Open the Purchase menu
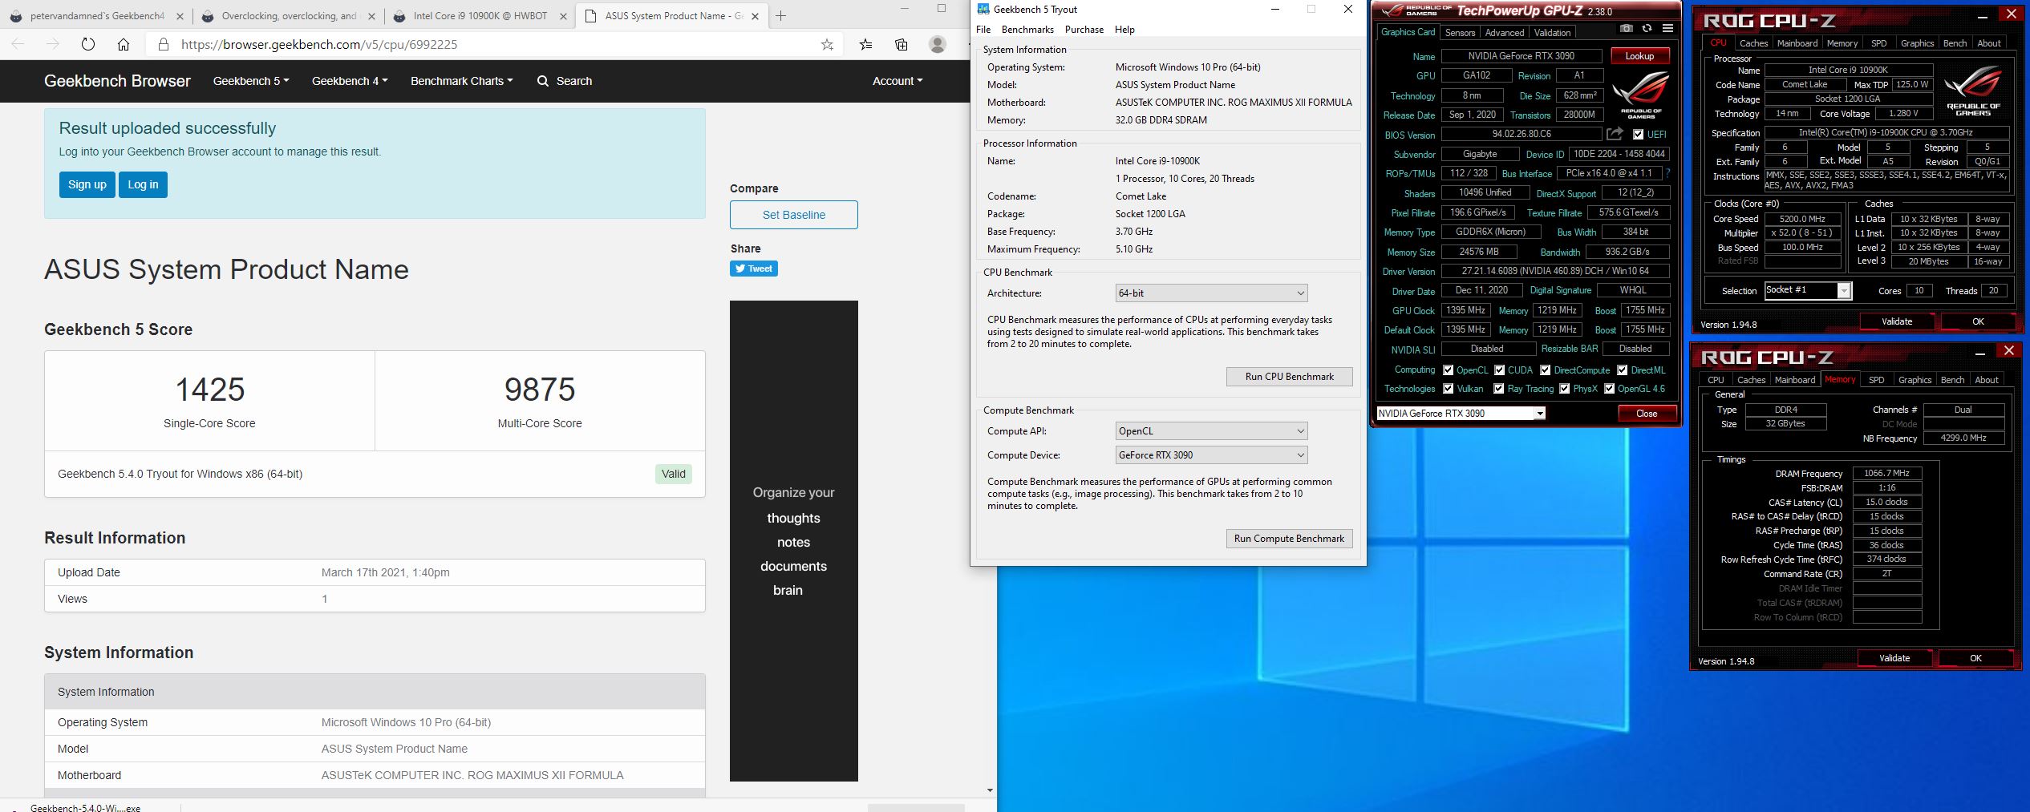 coord(1084,30)
